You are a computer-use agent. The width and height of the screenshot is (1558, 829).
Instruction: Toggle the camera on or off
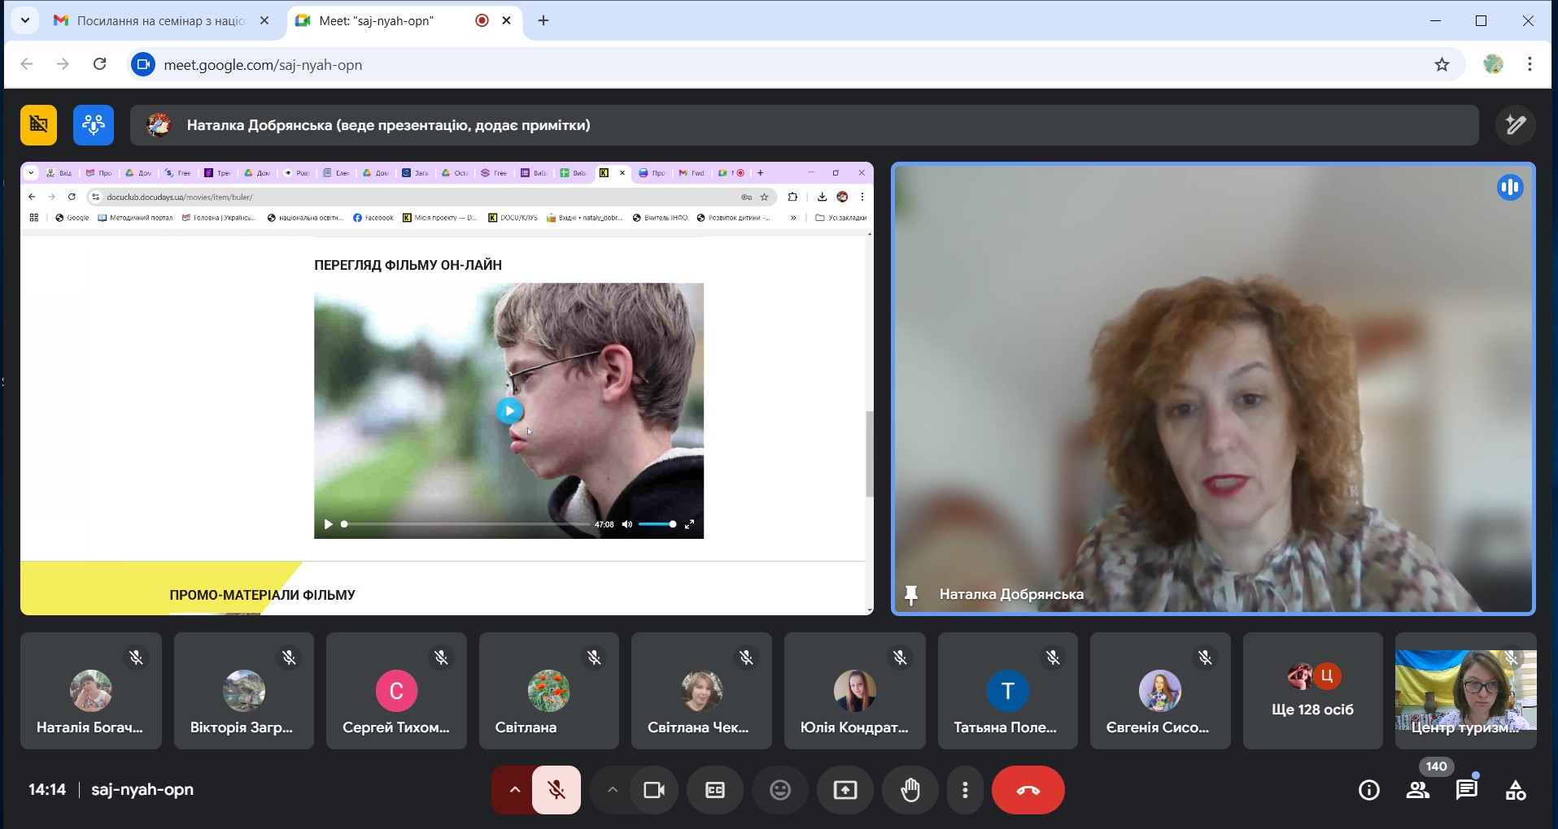[654, 790]
